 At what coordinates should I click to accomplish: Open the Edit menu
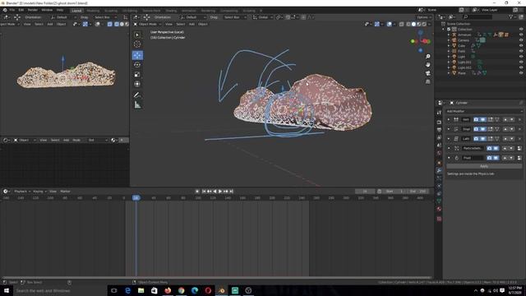(21, 10)
